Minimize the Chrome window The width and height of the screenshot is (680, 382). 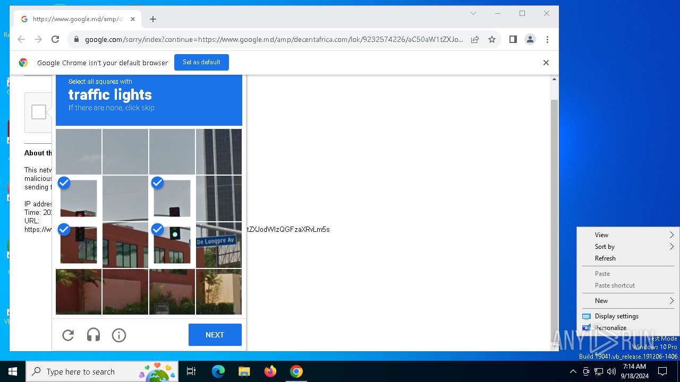[498, 14]
